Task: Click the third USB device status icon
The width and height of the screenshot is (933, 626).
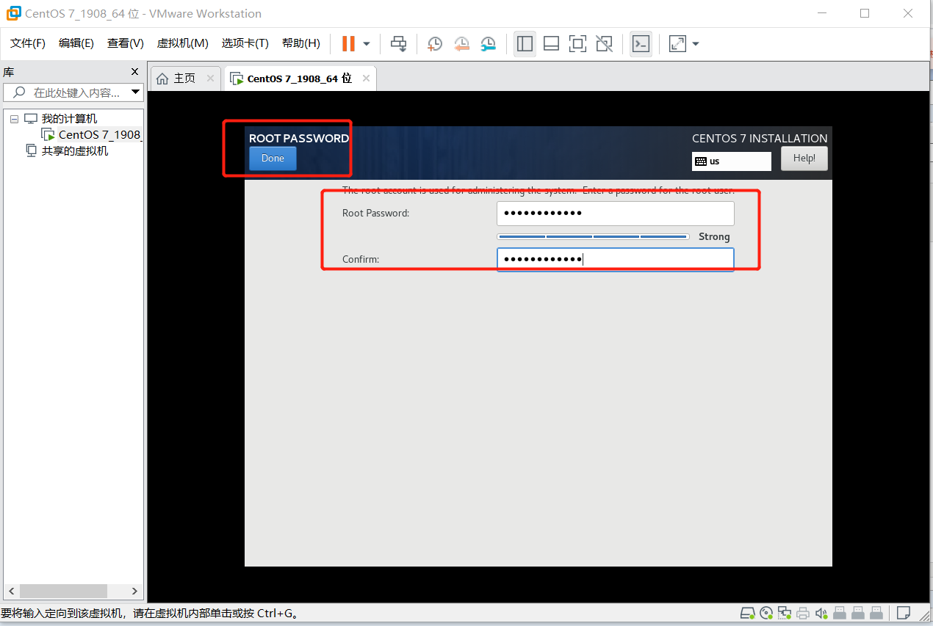Action: [876, 613]
